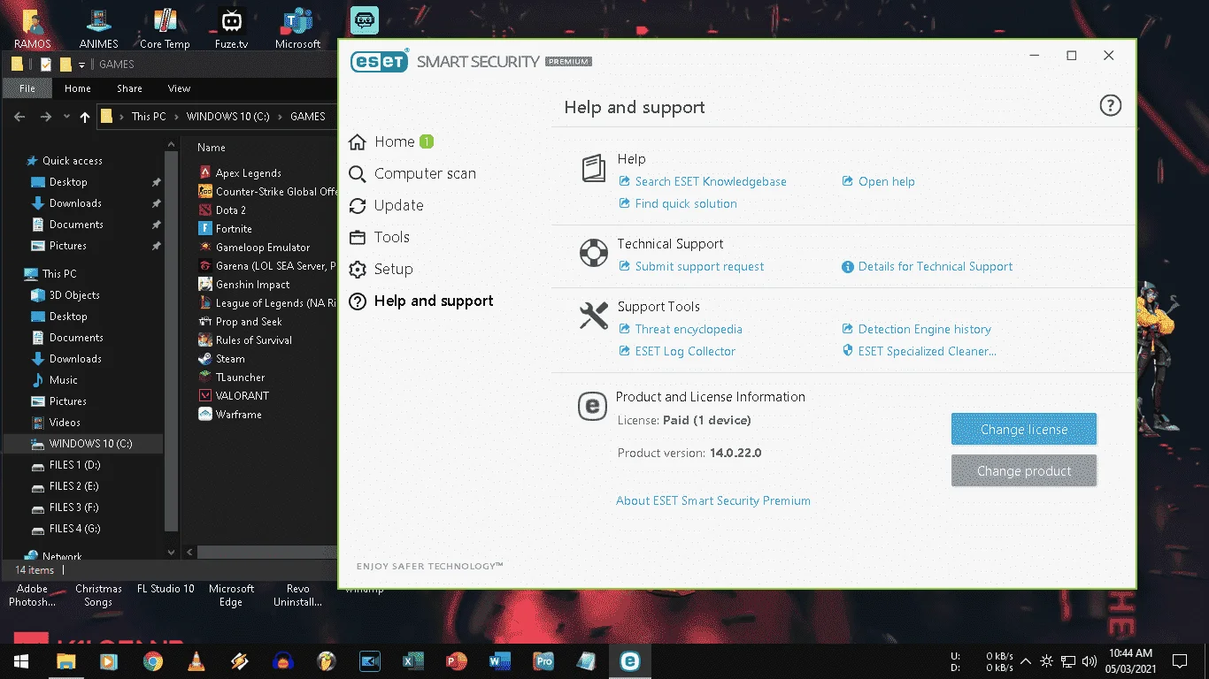Open Share tab in File Explorer
This screenshot has height=679, width=1209.
(x=129, y=88)
